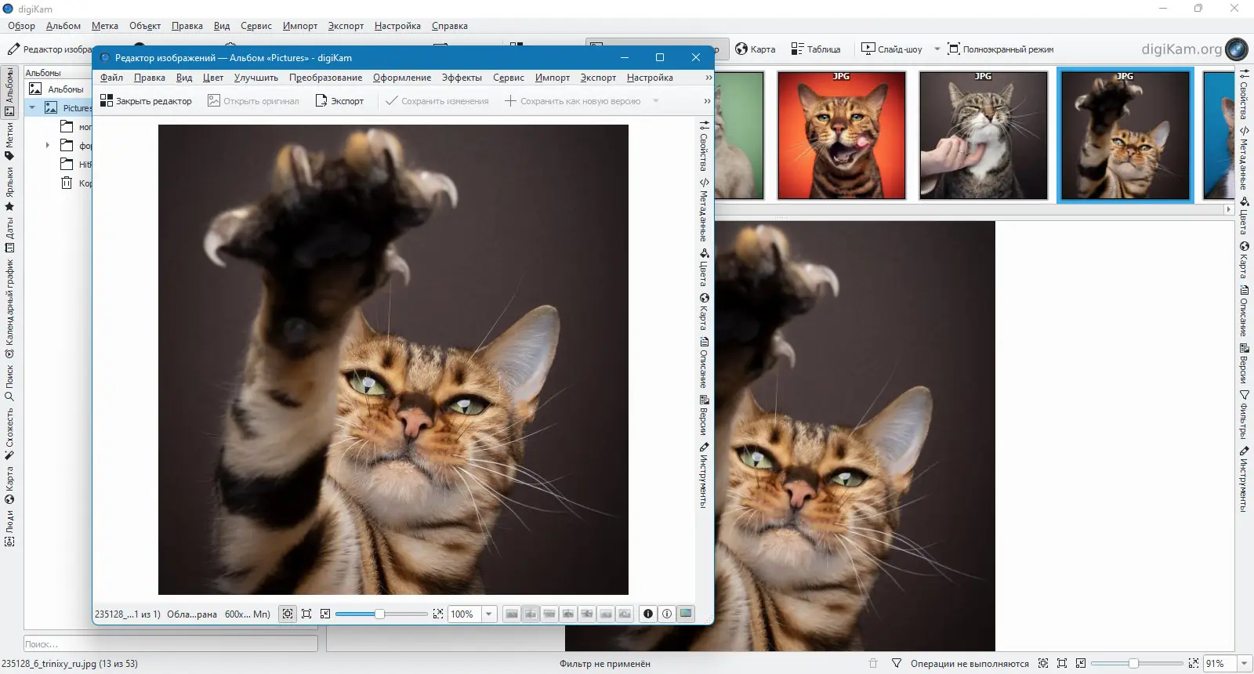Toggle under-exposure indicator (filled circle icon) in editor
The width and height of the screenshot is (1254, 674).
pos(648,614)
